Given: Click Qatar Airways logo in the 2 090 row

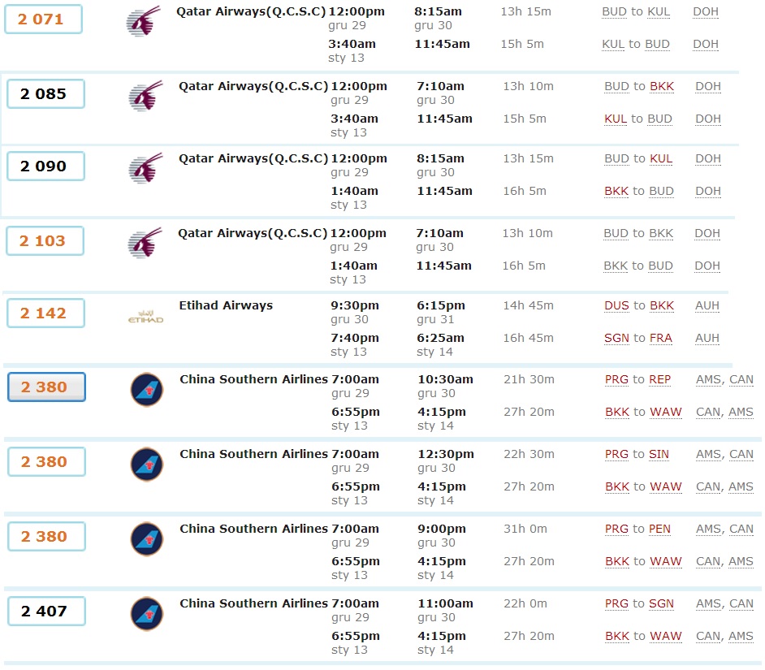Looking at the screenshot, I should 146,168.
